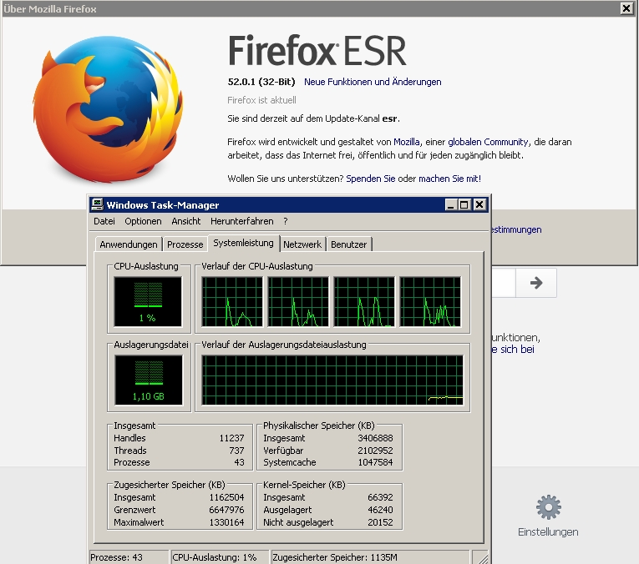Click the right arrow button behind Task-Manager
The width and height of the screenshot is (639, 564).
coord(536,282)
